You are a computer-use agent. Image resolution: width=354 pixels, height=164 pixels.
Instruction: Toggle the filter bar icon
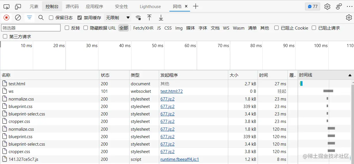29,18
